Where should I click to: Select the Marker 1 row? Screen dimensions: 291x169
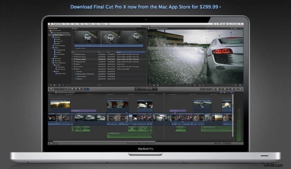(109, 79)
